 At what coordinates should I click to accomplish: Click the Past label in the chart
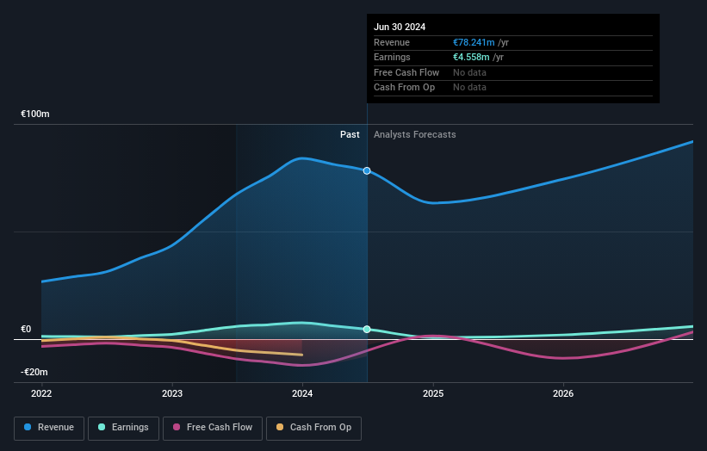tap(350, 135)
